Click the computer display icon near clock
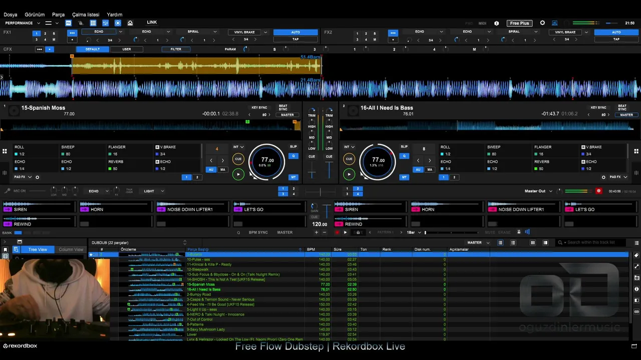 tap(554, 23)
